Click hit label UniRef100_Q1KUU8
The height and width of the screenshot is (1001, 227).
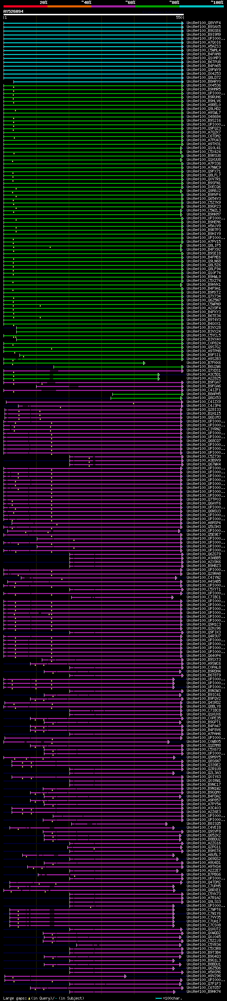coord(204,160)
